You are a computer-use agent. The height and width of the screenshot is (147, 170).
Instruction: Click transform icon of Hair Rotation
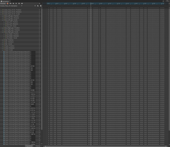click(4, 42)
